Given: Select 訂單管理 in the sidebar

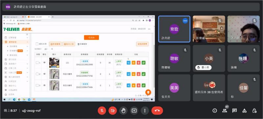Looking at the screenshot, I should point(12,38).
